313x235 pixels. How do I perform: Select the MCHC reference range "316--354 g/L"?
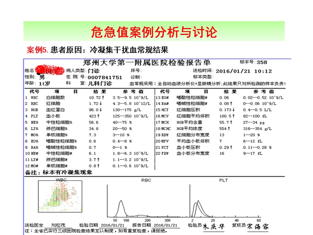pos(257,129)
